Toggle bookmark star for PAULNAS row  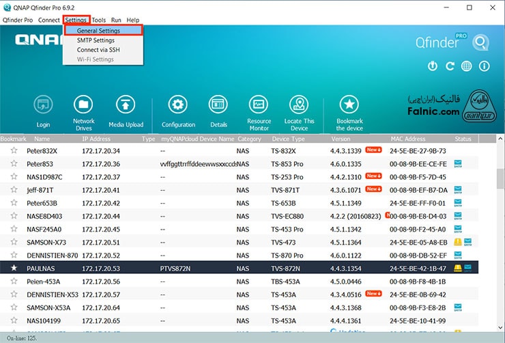13,269
